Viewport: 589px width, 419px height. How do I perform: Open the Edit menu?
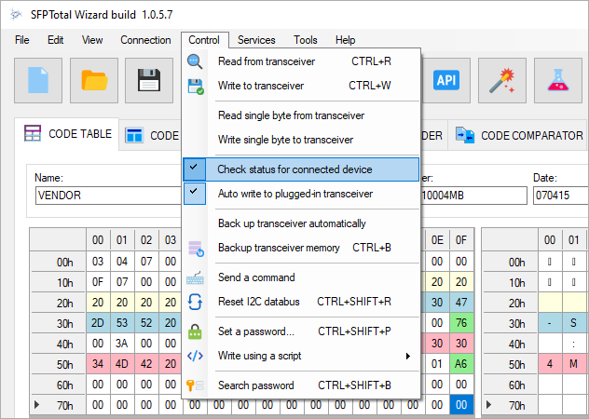pyautogui.click(x=56, y=40)
